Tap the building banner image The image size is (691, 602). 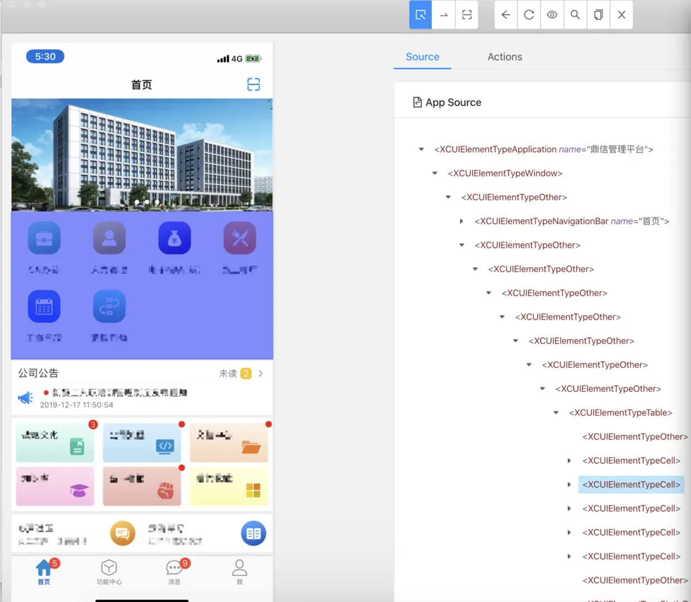(142, 155)
